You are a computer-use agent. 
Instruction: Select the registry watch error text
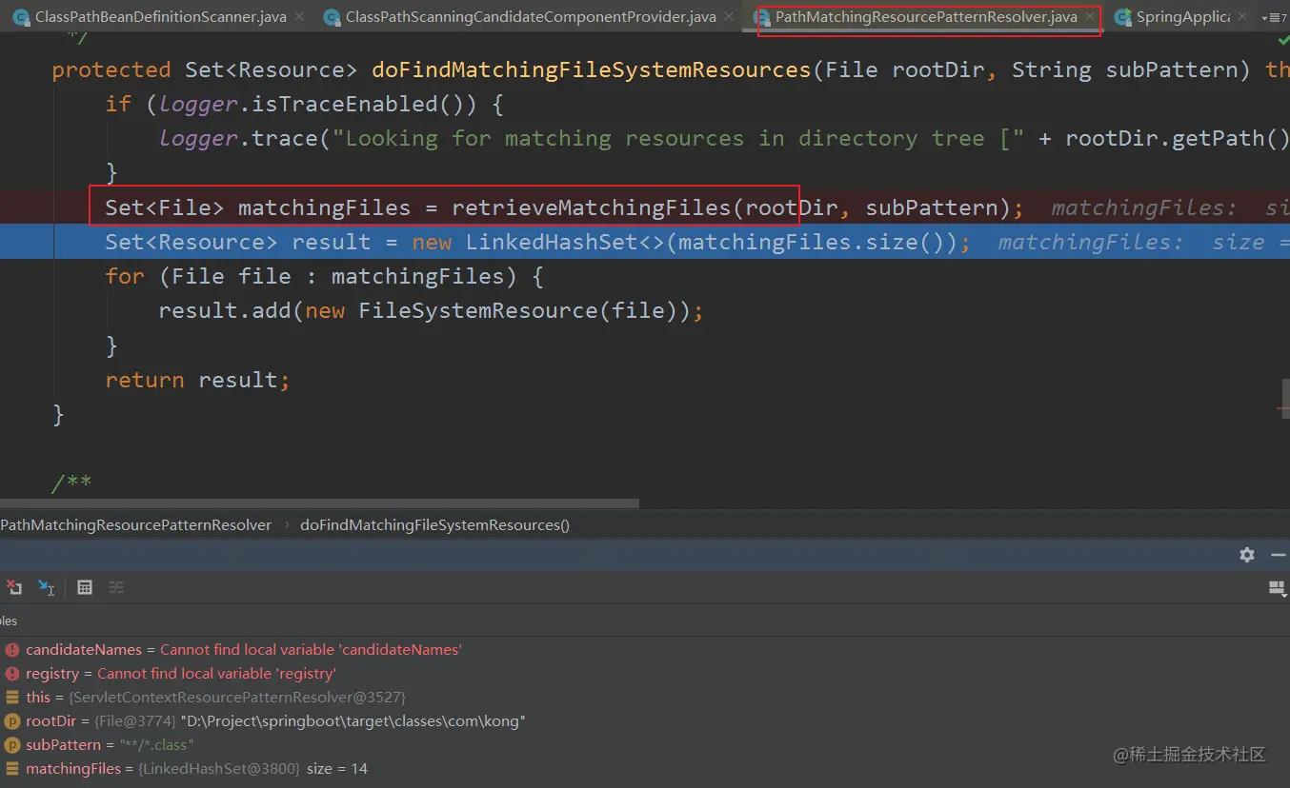click(216, 674)
